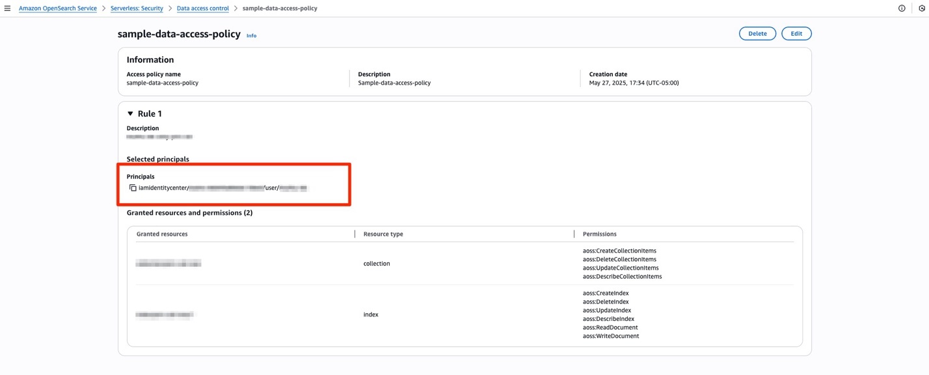Collapse the Rule 1 section

point(130,114)
